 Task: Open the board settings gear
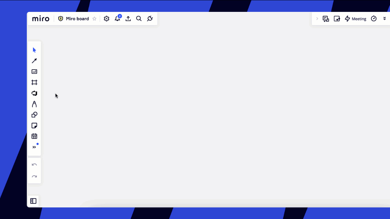(x=106, y=19)
